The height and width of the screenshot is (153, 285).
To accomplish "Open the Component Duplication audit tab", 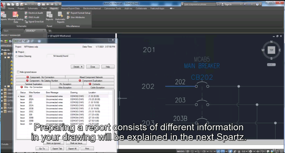I will click(x=91, y=81).
